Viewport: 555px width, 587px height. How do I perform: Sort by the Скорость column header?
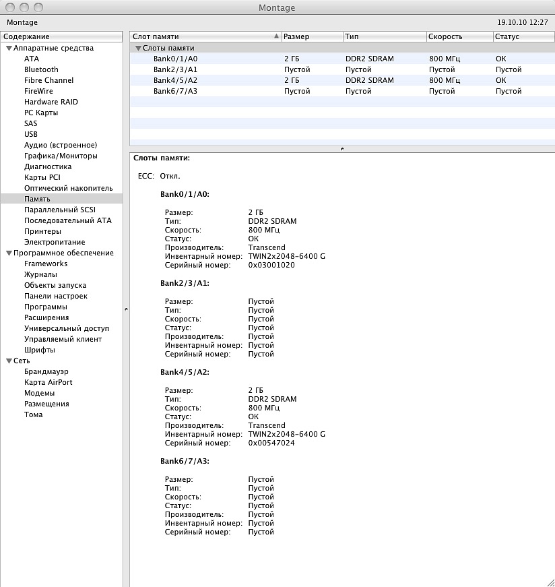(459, 36)
